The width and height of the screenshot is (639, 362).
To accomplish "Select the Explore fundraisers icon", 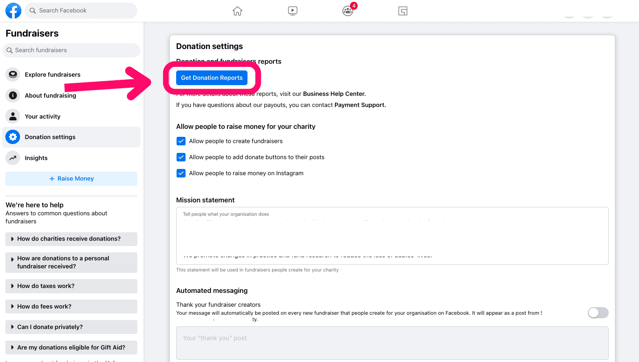I will pos(12,74).
